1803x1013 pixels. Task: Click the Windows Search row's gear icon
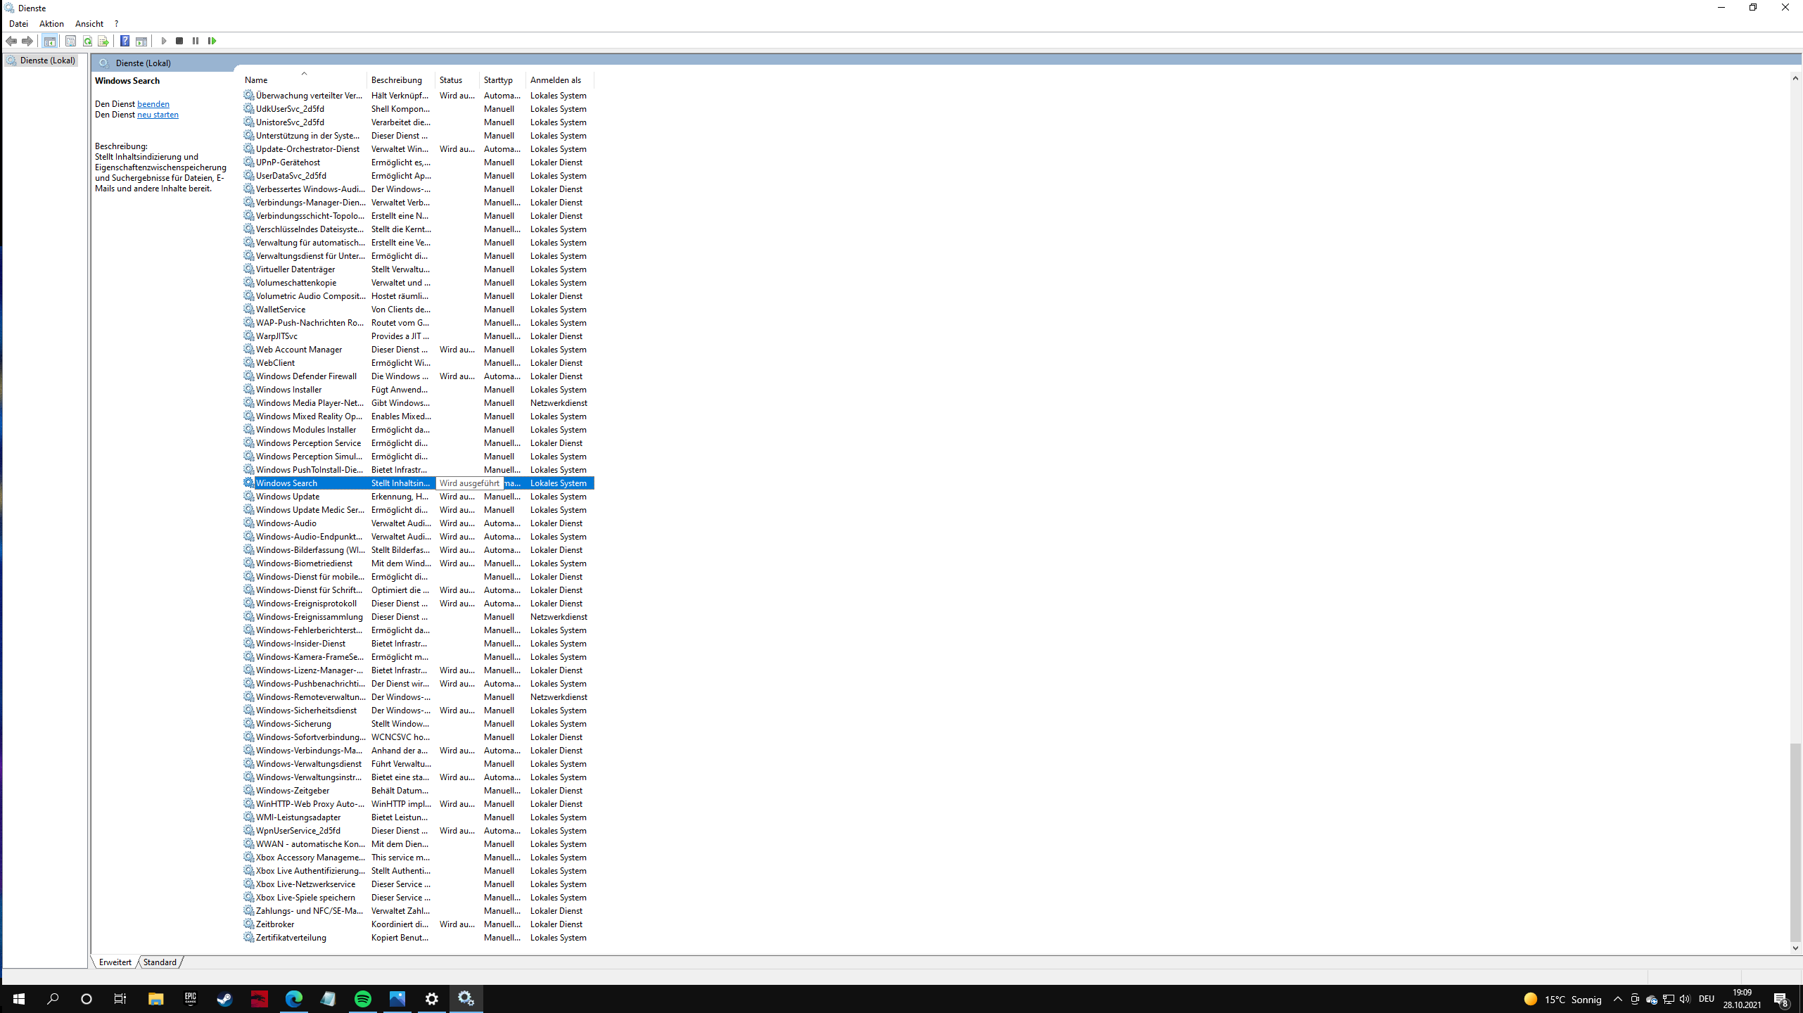(x=248, y=483)
